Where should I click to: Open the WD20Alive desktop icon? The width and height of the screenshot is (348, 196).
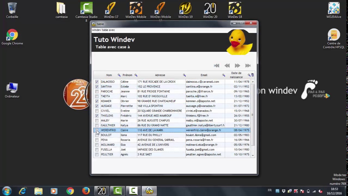click(334, 10)
